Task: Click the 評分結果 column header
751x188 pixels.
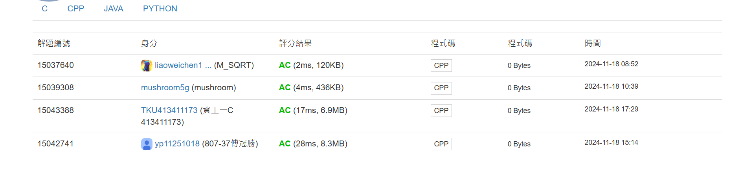Action: click(296, 43)
